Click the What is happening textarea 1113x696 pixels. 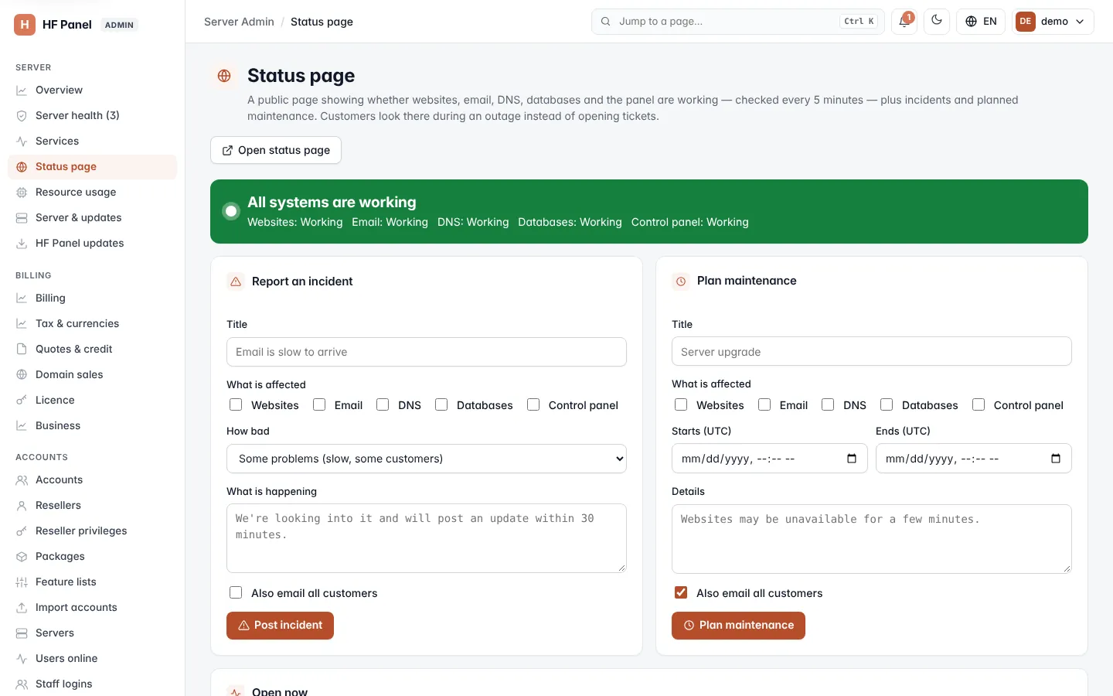[x=427, y=538]
